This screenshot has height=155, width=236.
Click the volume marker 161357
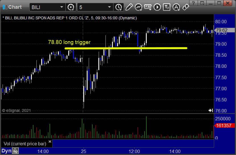coord(224,125)
